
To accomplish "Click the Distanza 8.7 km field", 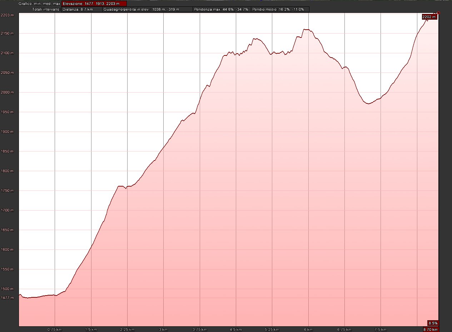I will pyautogui.click(x=81, y=9).
